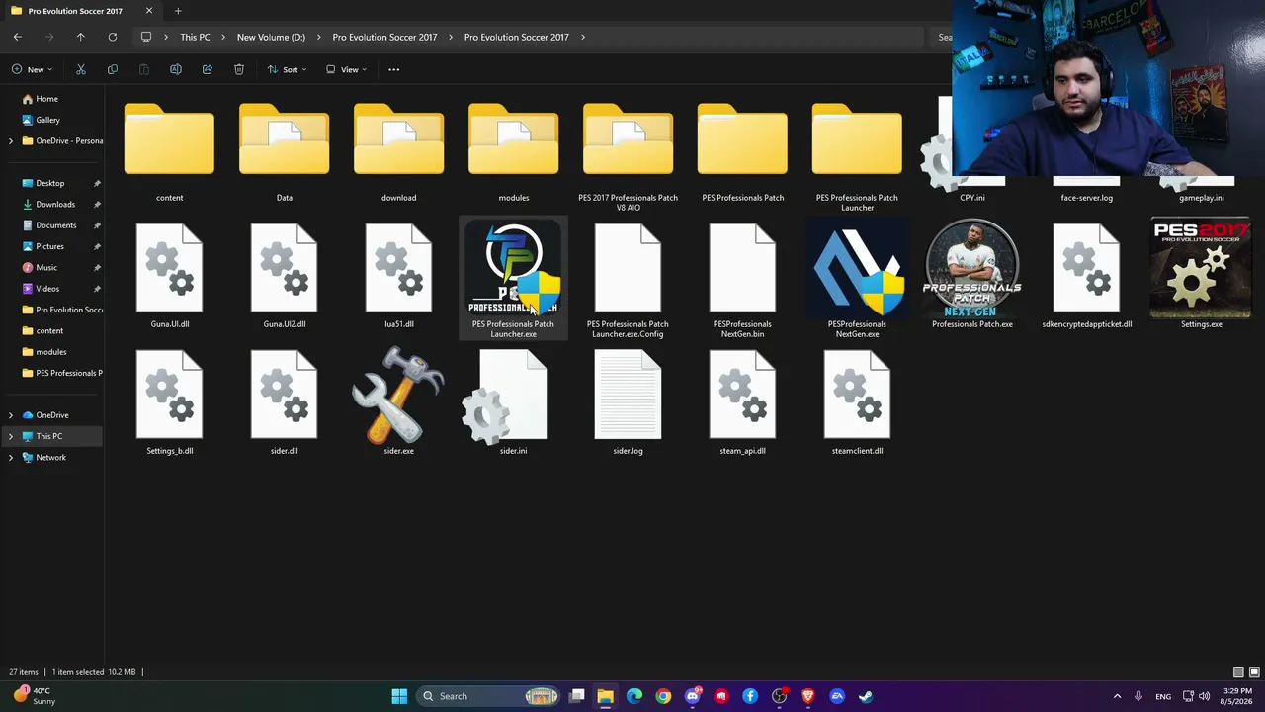Open the volume control in system tray
Screen dimensions: 1265x712
point(1205,696)
